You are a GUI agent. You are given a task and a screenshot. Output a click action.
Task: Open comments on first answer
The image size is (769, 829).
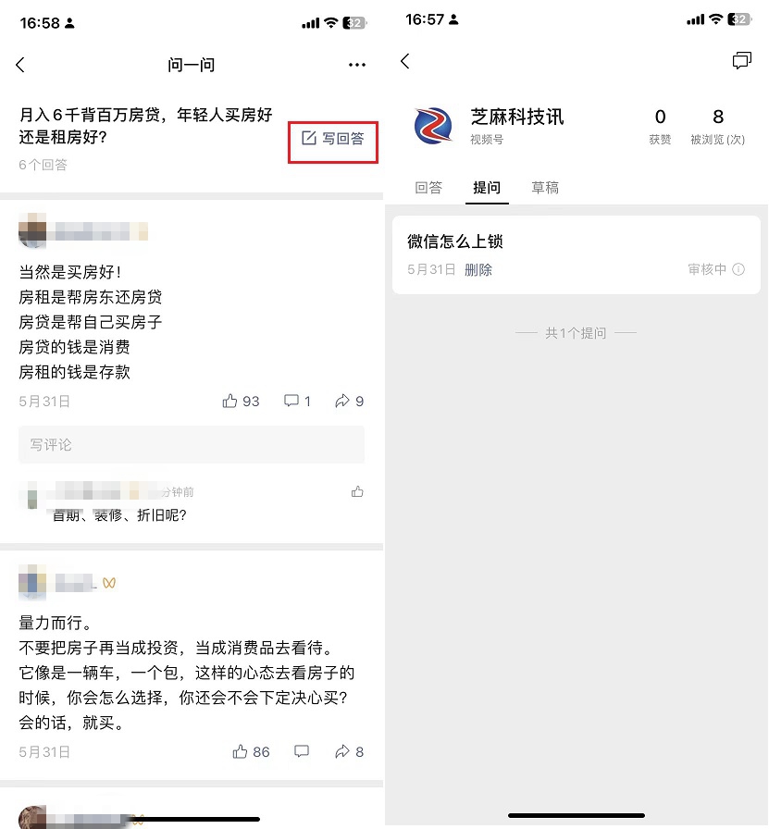(297, 402)
